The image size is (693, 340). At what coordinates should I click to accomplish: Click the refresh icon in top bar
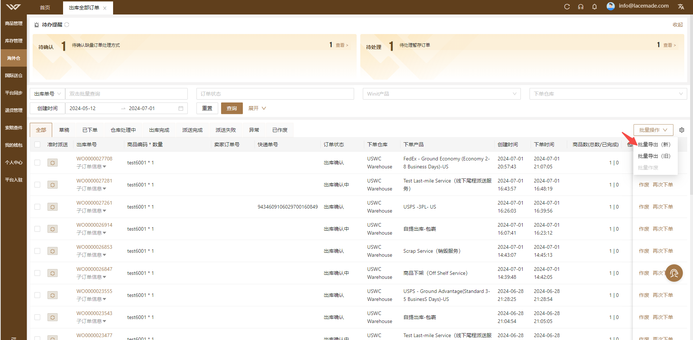point(567,7)
